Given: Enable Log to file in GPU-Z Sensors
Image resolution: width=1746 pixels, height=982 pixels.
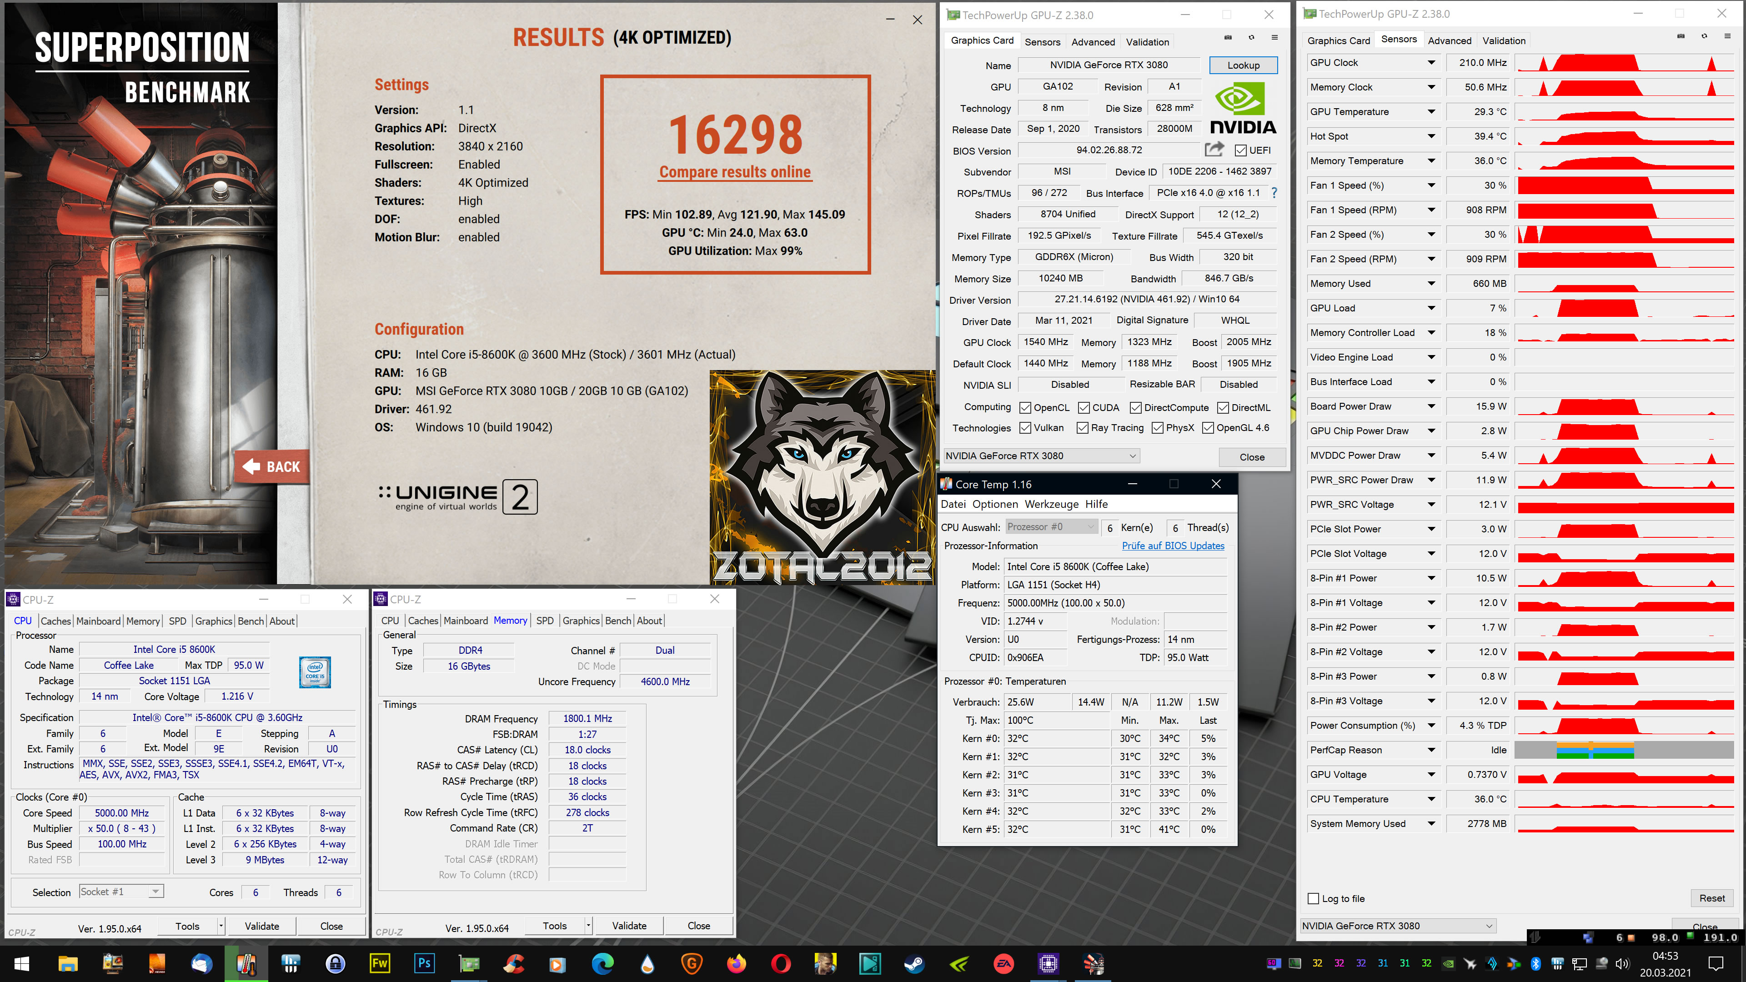Looking at the screenshot, I should coord(1312,899).
